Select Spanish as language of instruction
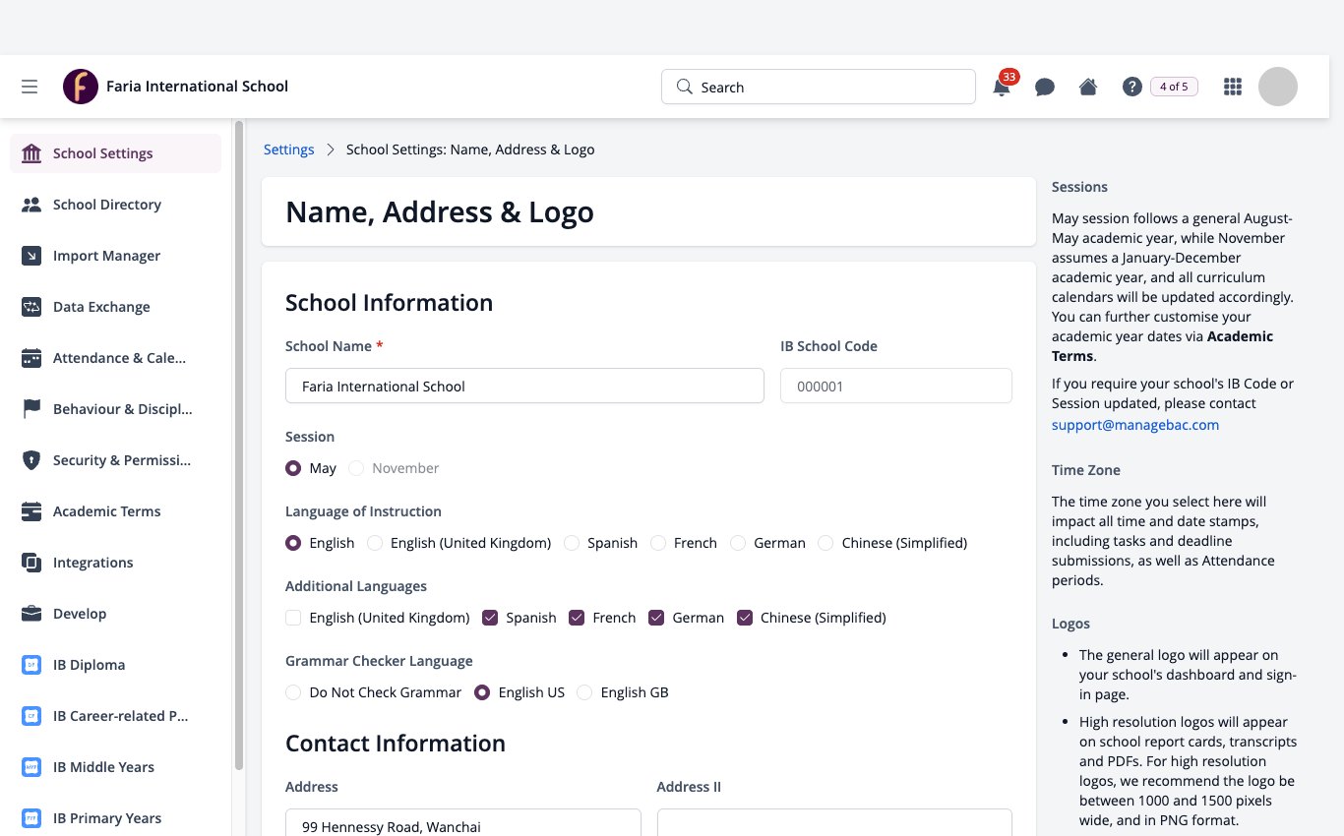Viewport: 1344px width, 836px height. [572, 543]
